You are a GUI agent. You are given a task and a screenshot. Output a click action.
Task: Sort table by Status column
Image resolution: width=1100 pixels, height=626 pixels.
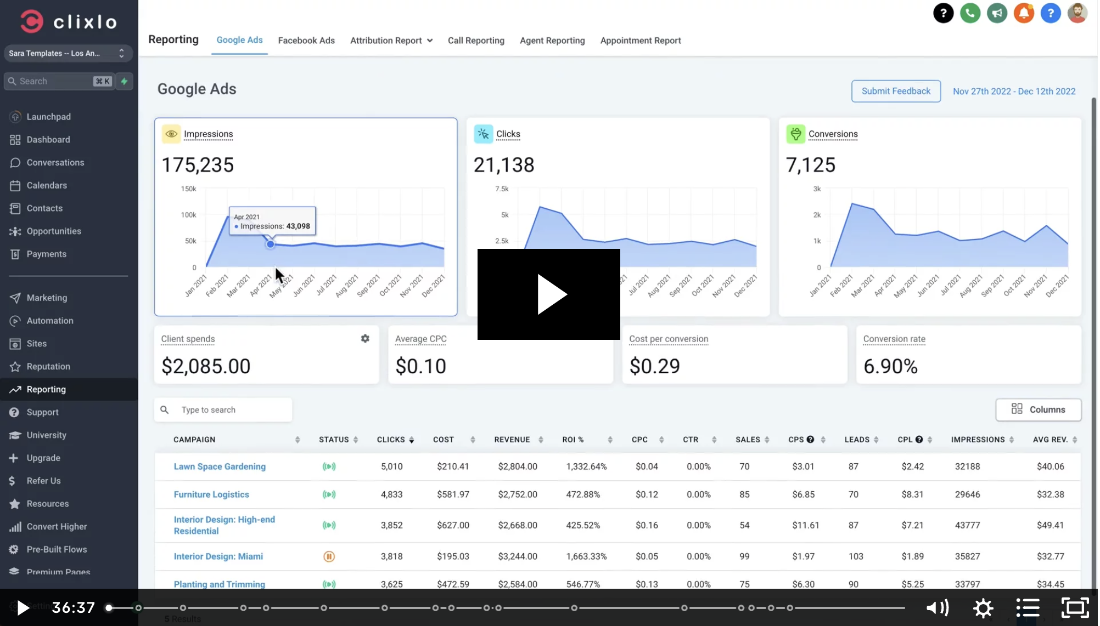coord(356,440)
